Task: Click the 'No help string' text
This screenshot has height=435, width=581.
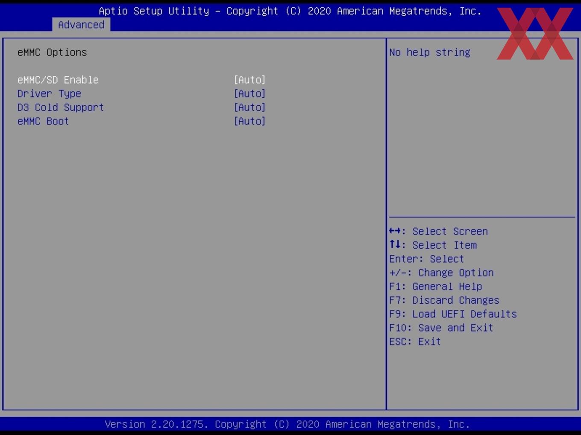Action: click(430, 52)
